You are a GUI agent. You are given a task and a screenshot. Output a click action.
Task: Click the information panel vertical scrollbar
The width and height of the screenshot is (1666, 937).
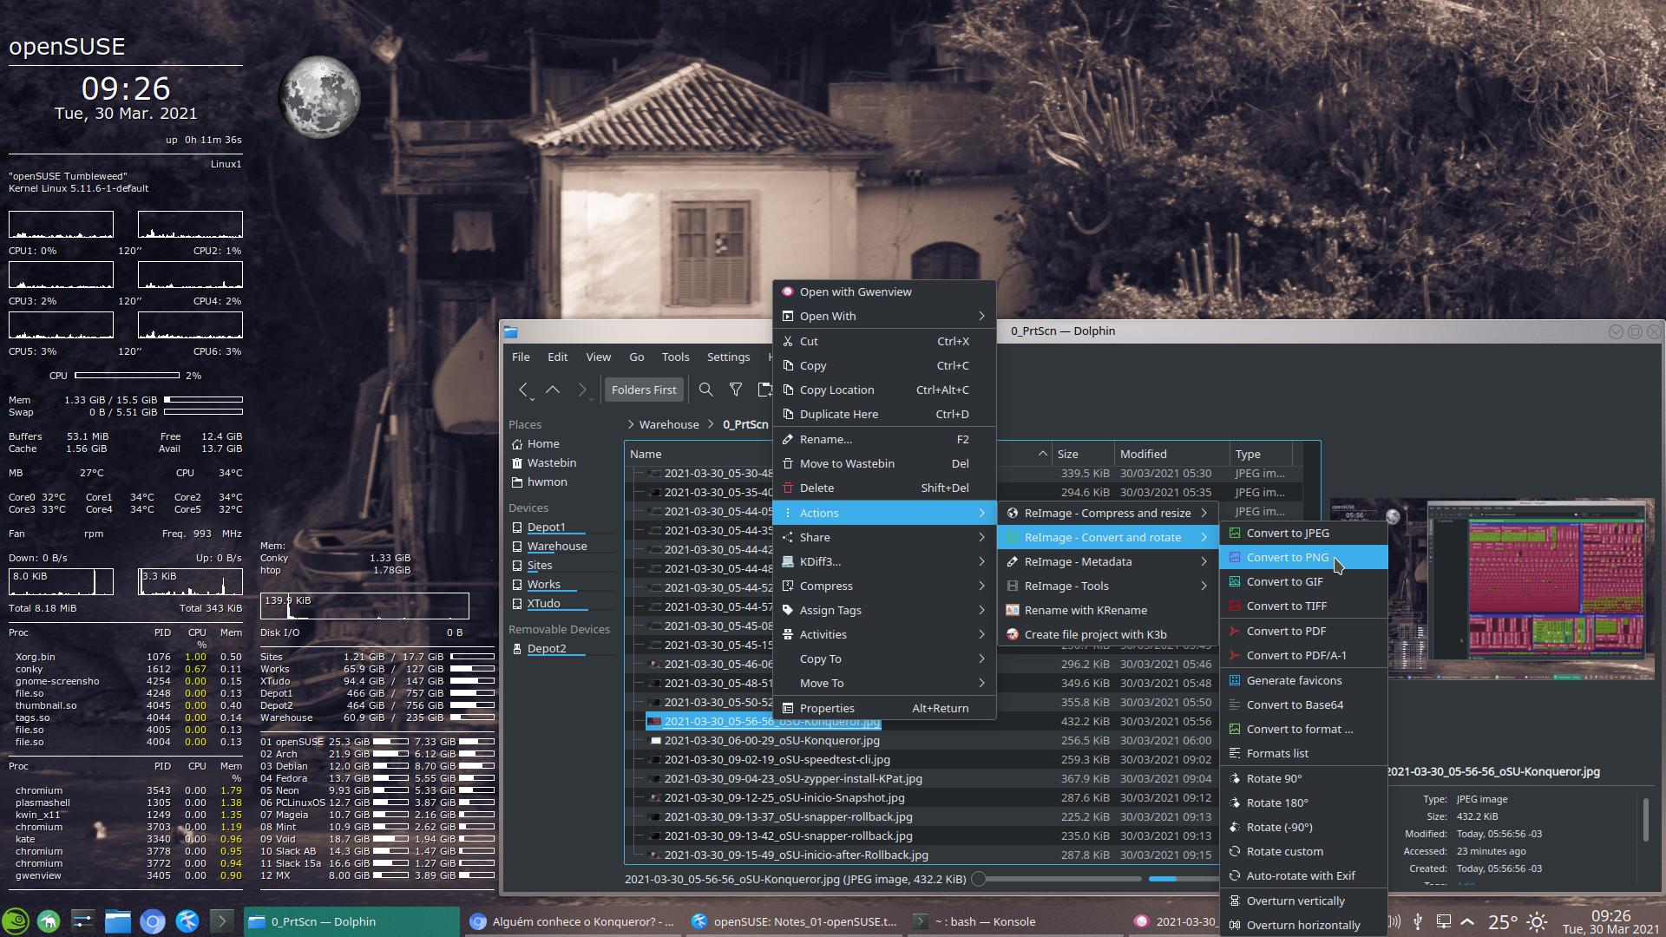click(x=1645, y=820)
